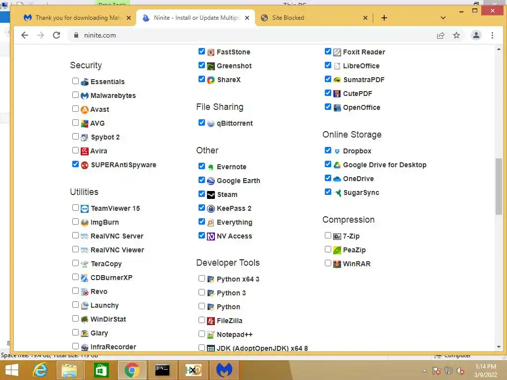Click the Avast icon in Security list

84,109
